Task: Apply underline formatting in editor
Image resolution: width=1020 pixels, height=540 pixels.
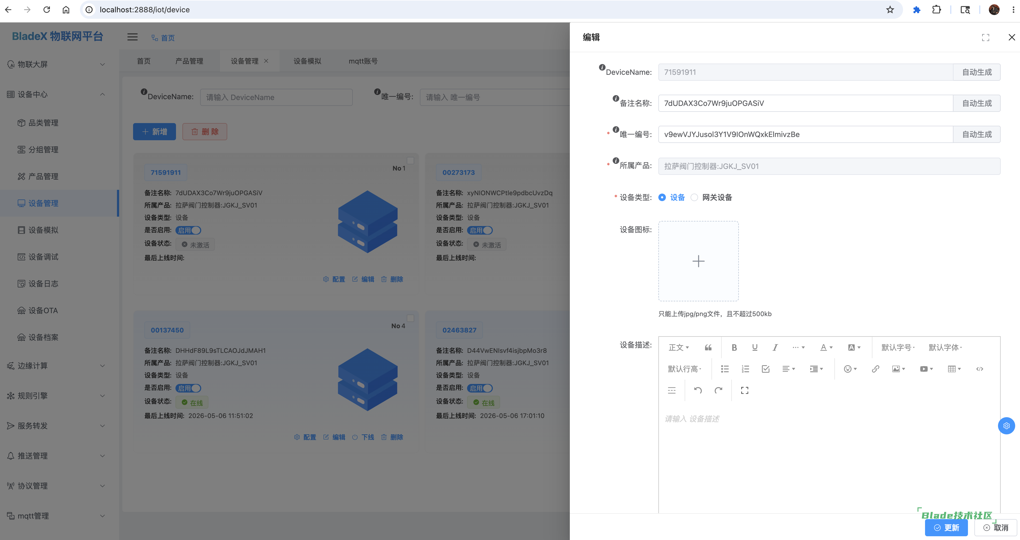Action: click(x=755, y=347)
